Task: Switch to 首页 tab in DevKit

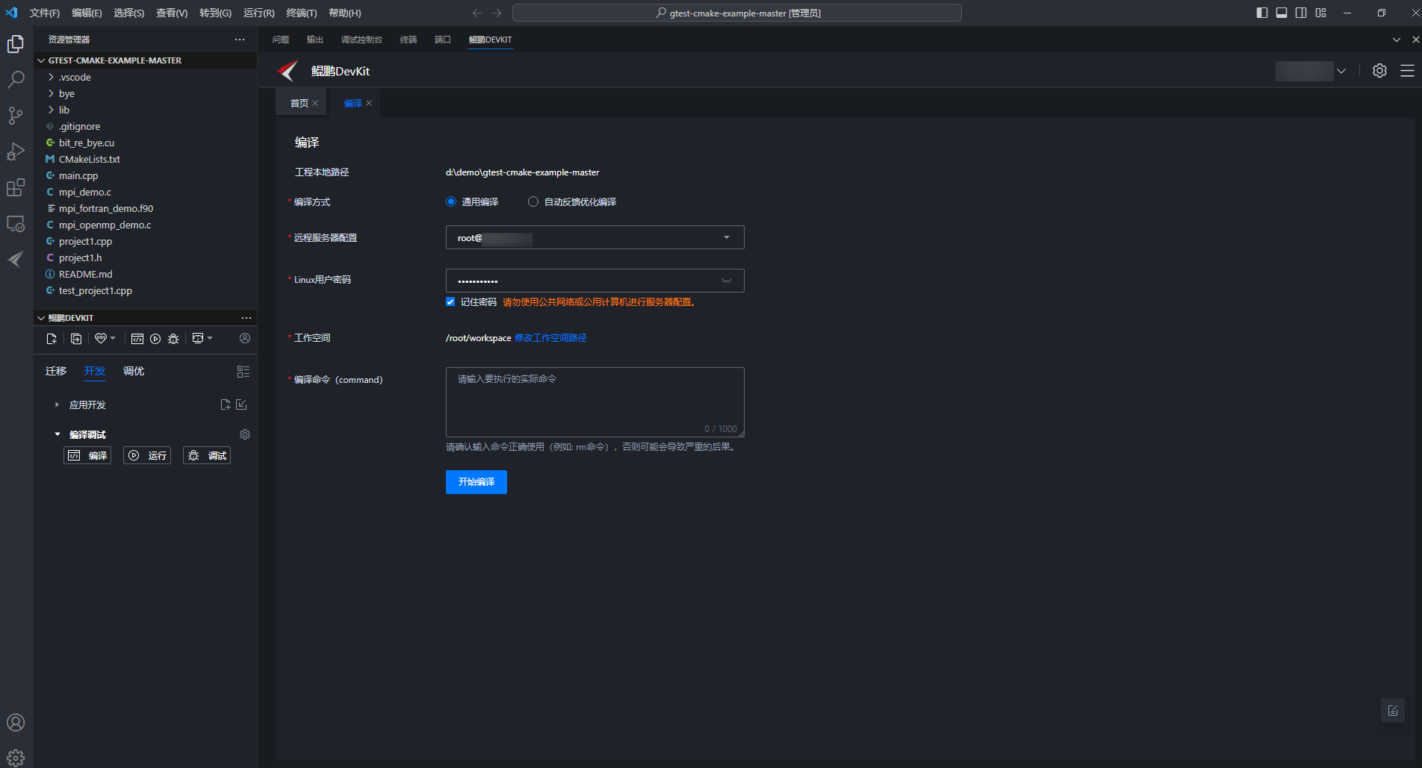Action: [x=299, y=103]
